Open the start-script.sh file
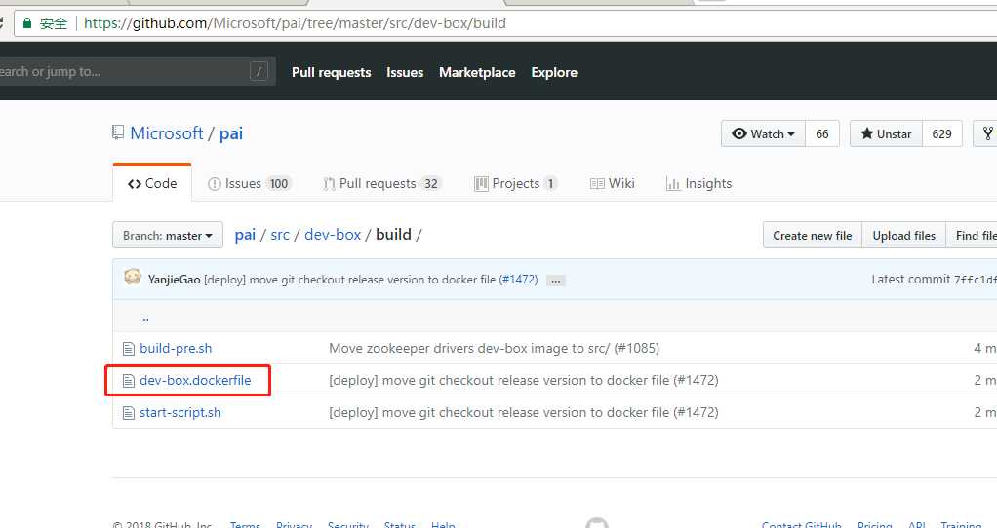Screen dimensions: 997x528 180,412
